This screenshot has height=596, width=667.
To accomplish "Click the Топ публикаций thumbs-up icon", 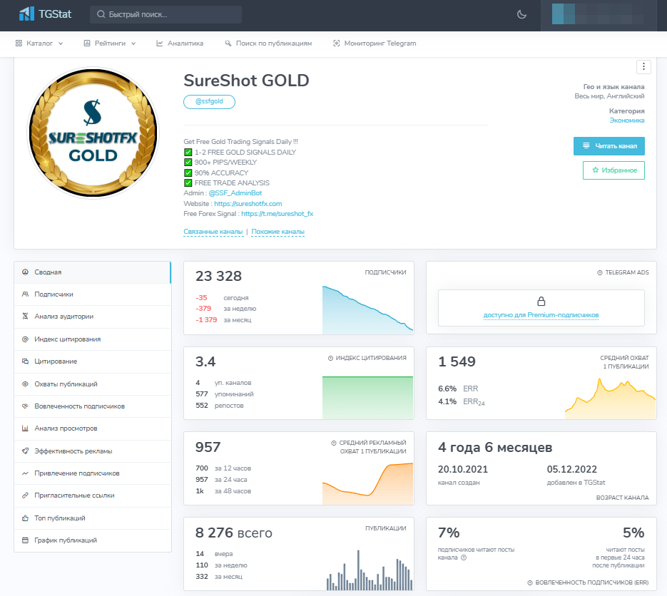I will coord(26,518).
